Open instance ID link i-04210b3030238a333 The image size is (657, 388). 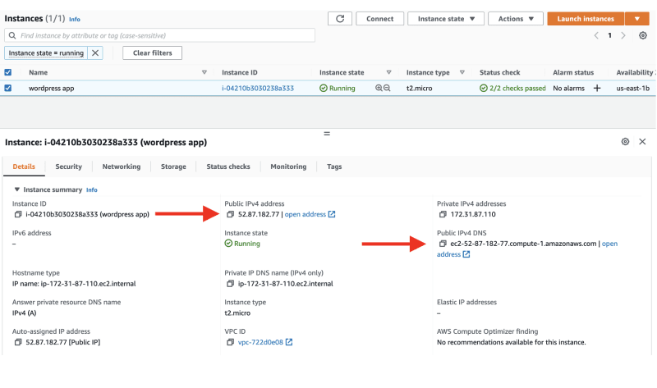coord(258,89)
